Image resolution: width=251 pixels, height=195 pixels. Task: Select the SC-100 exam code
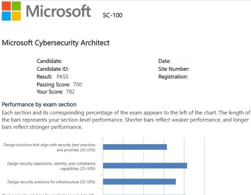point(112,15)
